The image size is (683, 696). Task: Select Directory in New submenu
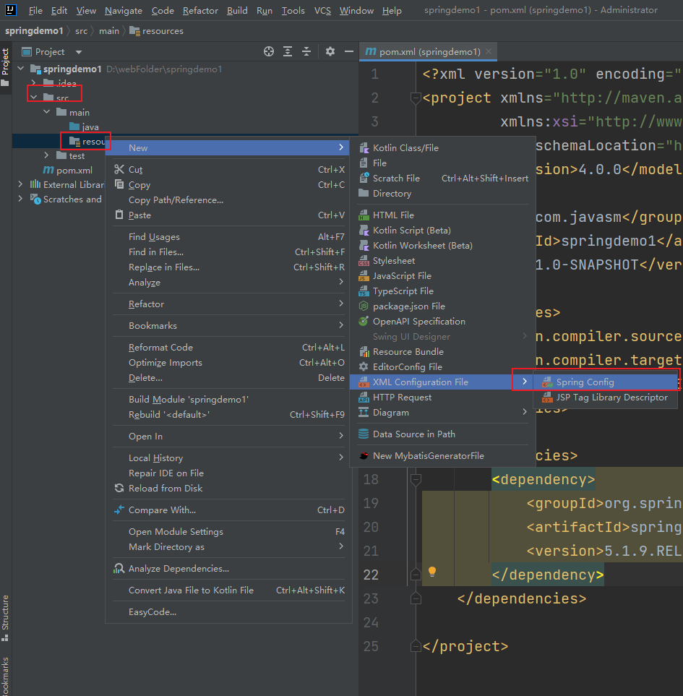(443, 194)
